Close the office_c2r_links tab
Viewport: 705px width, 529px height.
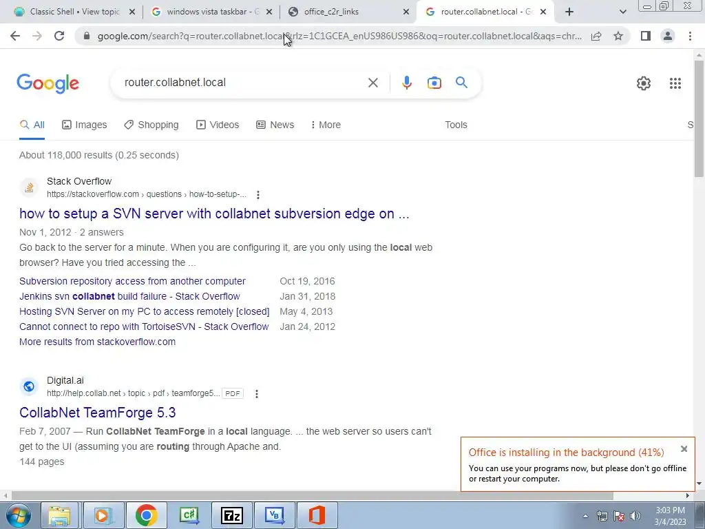click(406, 12)
